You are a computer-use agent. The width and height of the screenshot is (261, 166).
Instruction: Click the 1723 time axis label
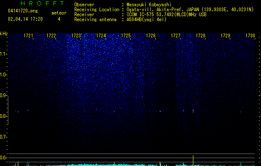[x=76, y=36]
